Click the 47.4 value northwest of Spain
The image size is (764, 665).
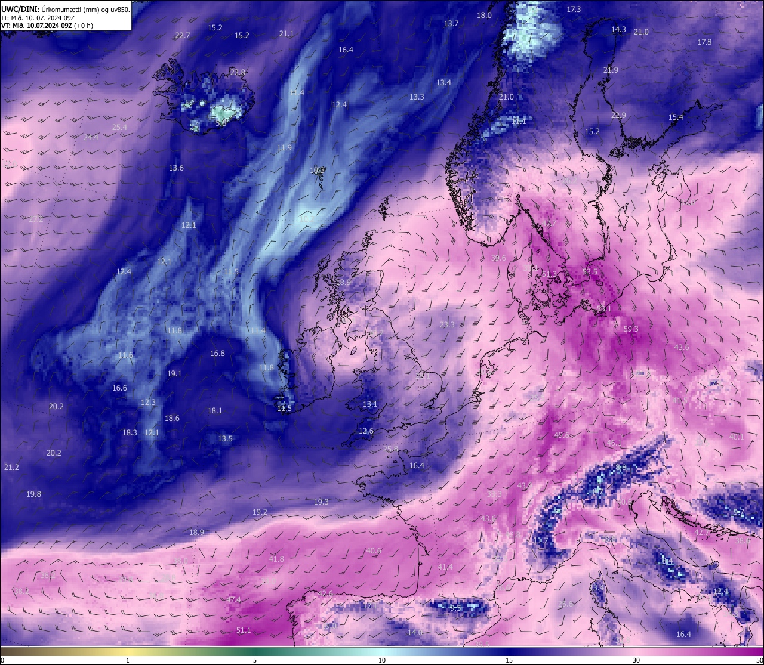[x=233, y=600]
